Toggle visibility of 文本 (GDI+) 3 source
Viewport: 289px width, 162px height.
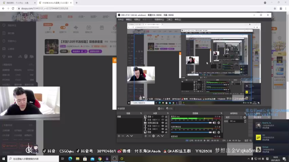pos(163,120)
